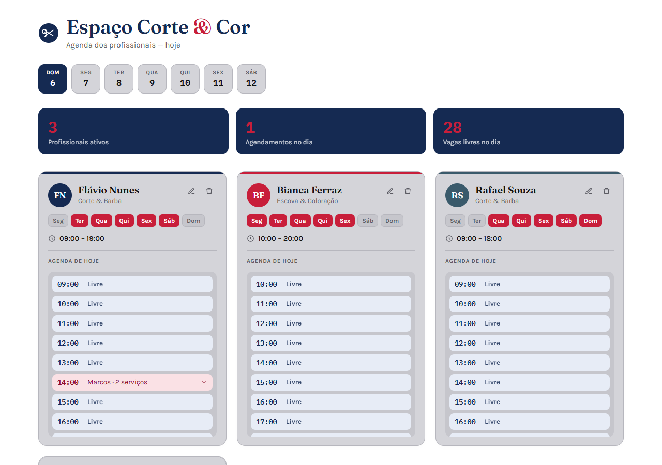Book Flávio Nunes 12:00 free slot
662x465 pixels.
[132, 343]
